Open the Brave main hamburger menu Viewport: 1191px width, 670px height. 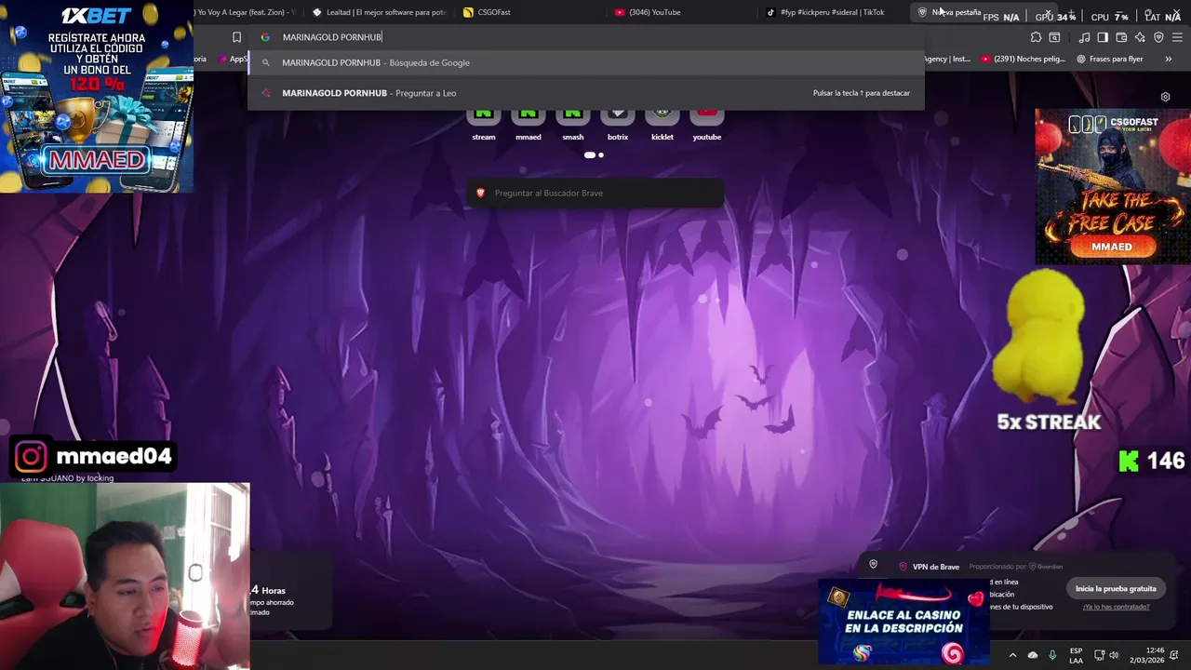(x=1177, y=37)
